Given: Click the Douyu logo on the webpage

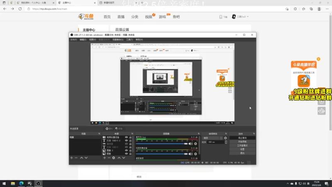Looking at the screenshot, I should point(86,17).
